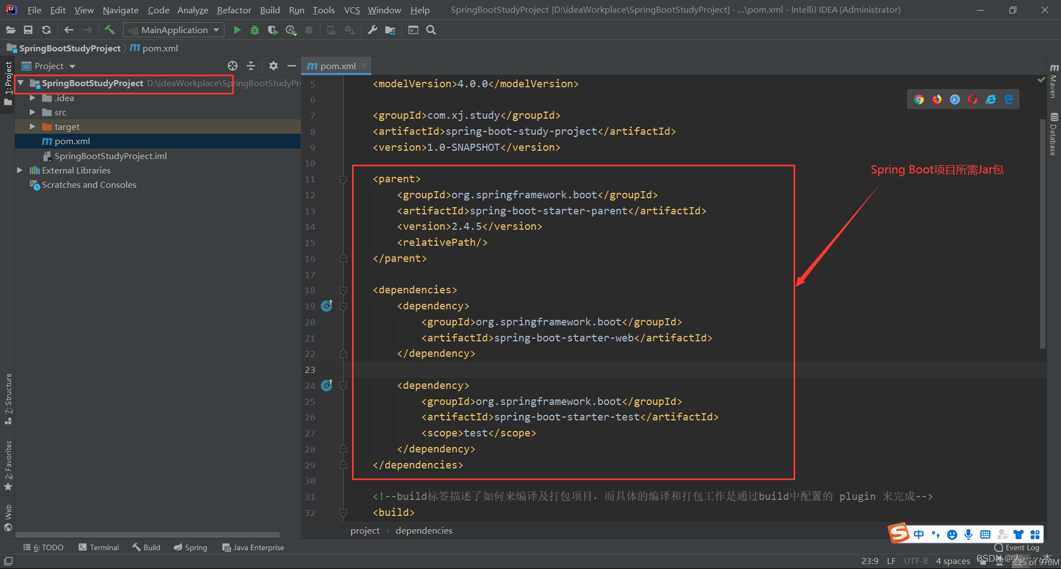Open the VCS menu
Screen dimensions: 1061x569
pos(351,10)
